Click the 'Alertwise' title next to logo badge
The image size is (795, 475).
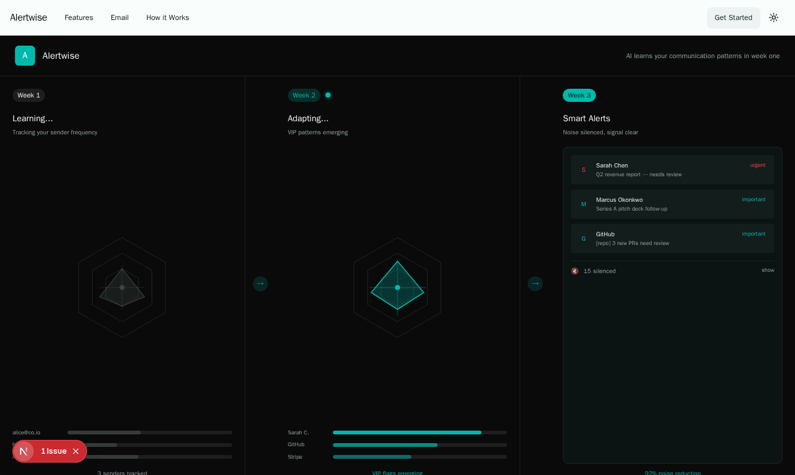tap(61, 56)
